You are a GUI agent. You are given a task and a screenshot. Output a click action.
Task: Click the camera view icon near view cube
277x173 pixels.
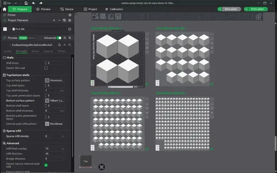pos(102,167)
